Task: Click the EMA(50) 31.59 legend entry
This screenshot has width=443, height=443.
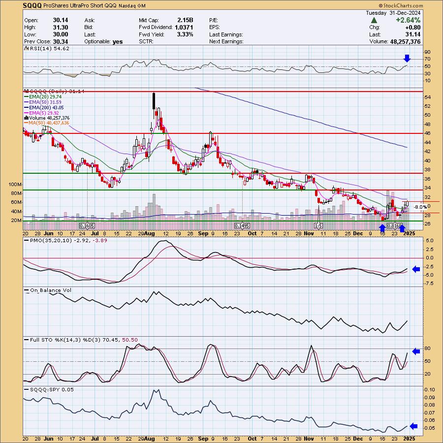Action: pyautogui.click(x=43, y=102)
